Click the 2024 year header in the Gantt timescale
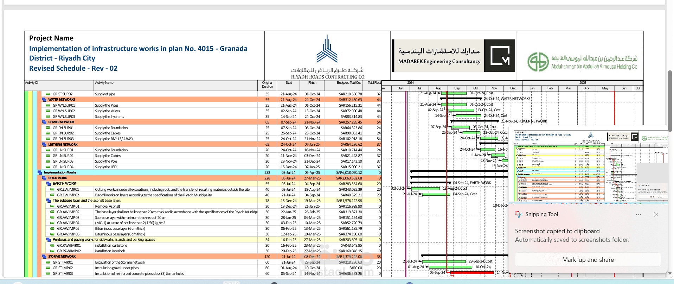This screenshot has width=674, height=284. coord(410,83)
